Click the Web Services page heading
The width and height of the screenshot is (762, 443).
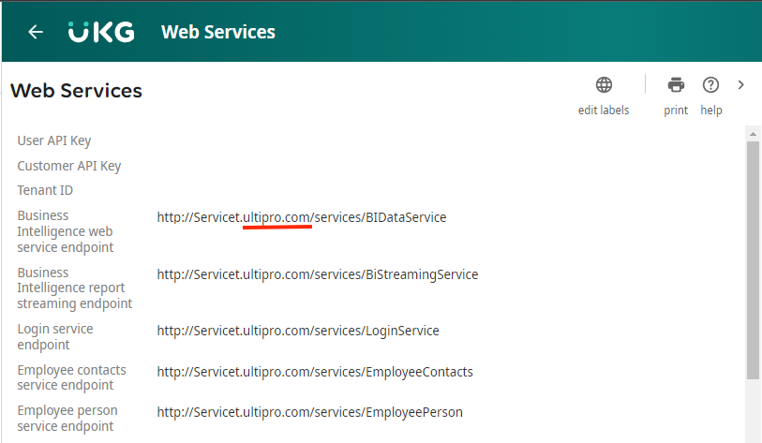pos(76,91)
